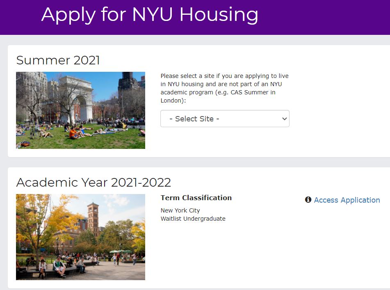Click the brick tower in the autumn photo
The width and height of the screenshot is (390, 290).
(93, 219)
